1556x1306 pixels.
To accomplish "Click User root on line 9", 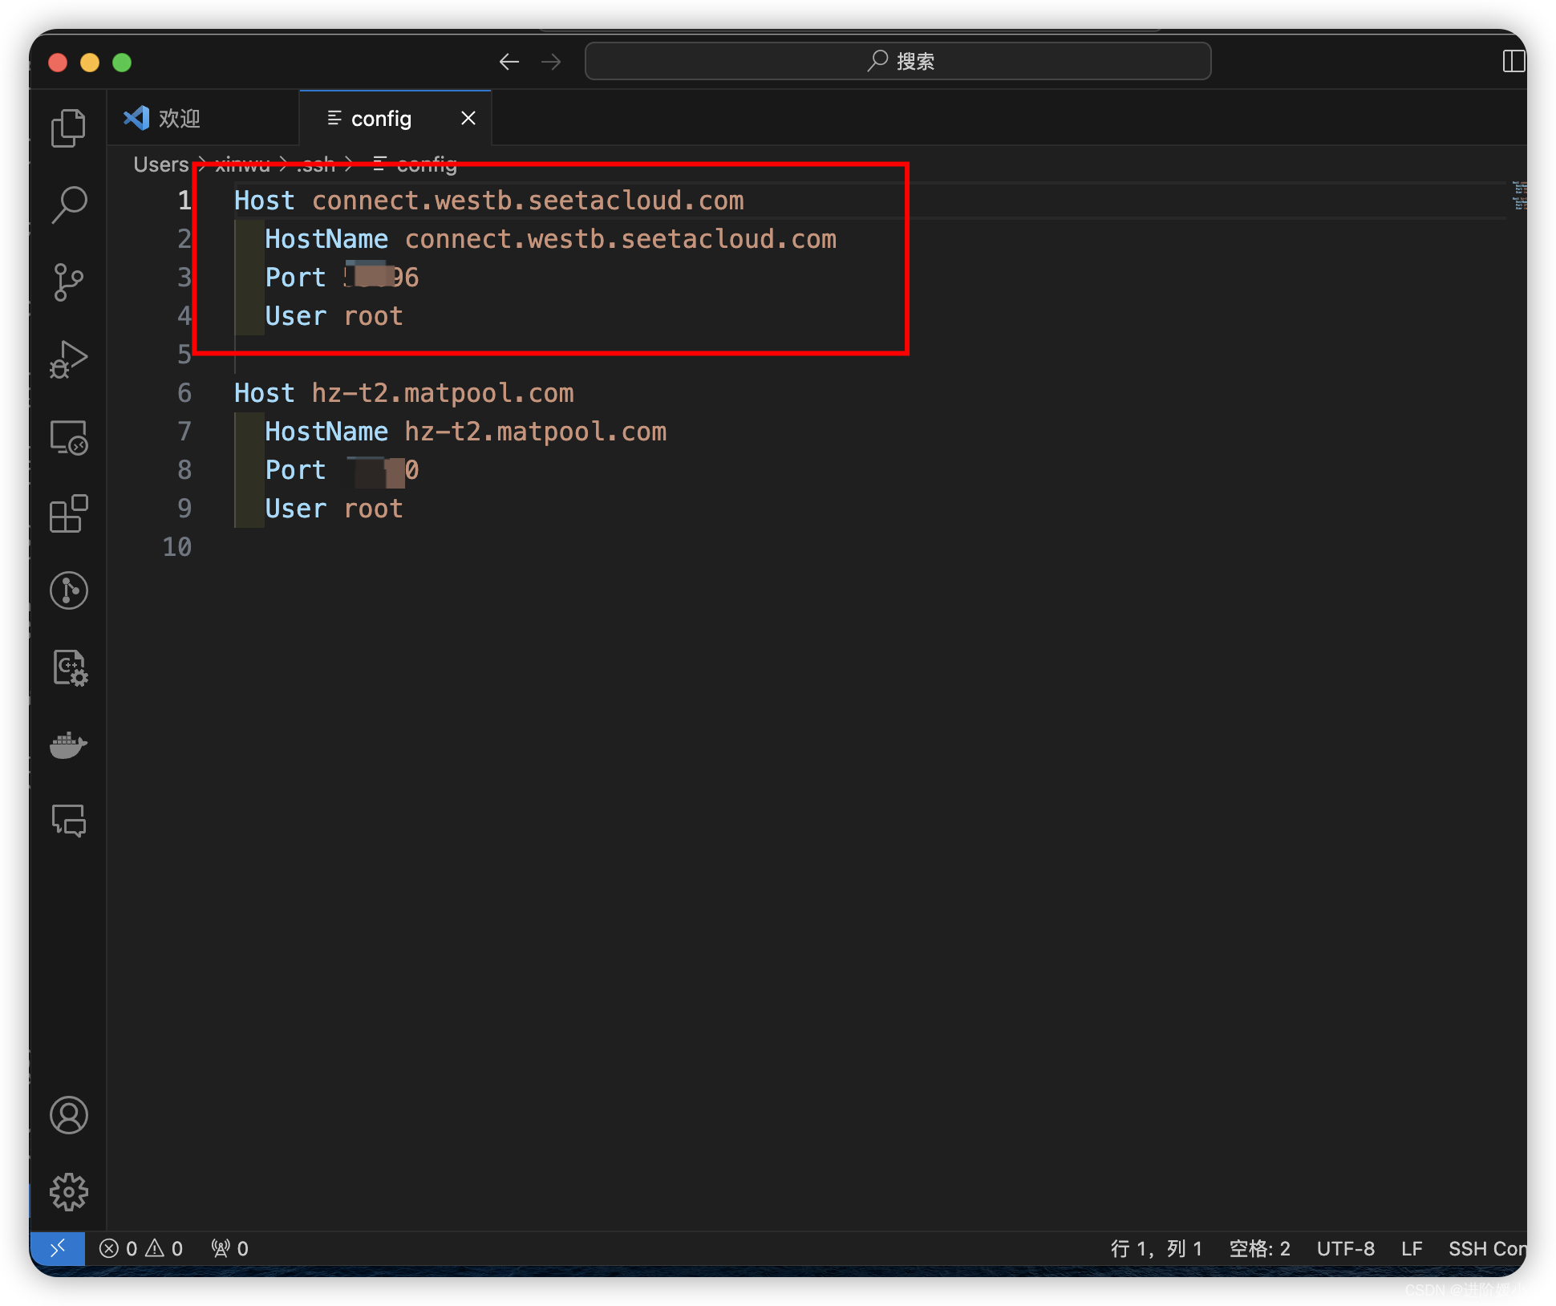I will (x=334, y=509).
